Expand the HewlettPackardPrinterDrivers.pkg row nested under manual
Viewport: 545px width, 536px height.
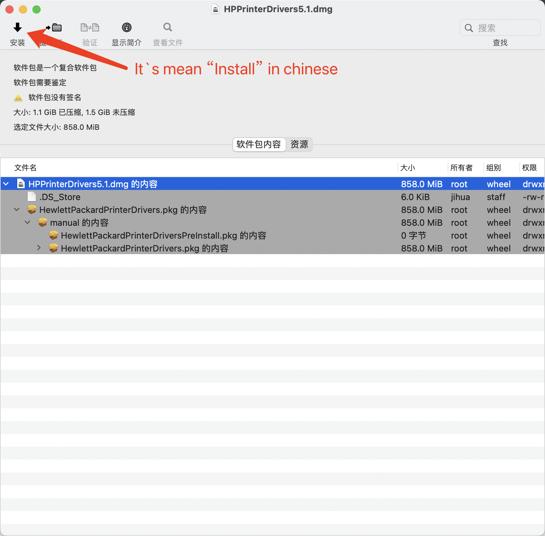(39, 248)
